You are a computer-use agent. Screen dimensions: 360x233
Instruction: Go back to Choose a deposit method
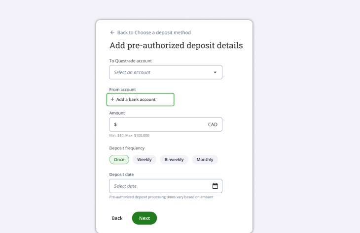tap(153, 32)
